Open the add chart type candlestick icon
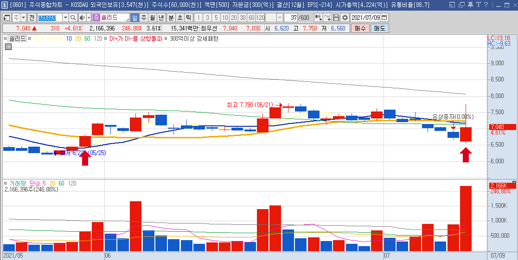 (x=318, y=18)
